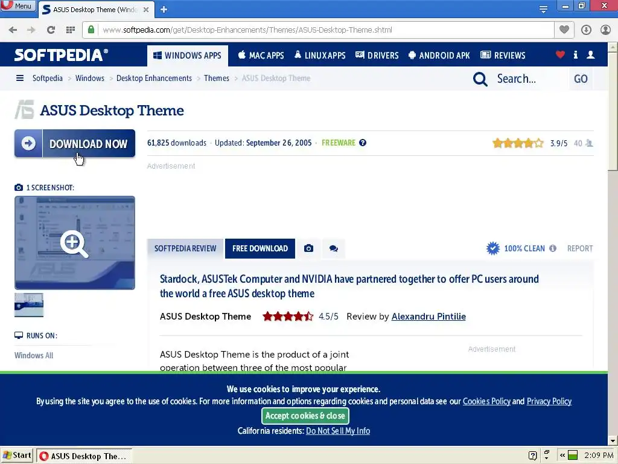This screenshot has height=464, width=618.
Task: Open the Linux Apps section
Action: click(x=320, y=55)
